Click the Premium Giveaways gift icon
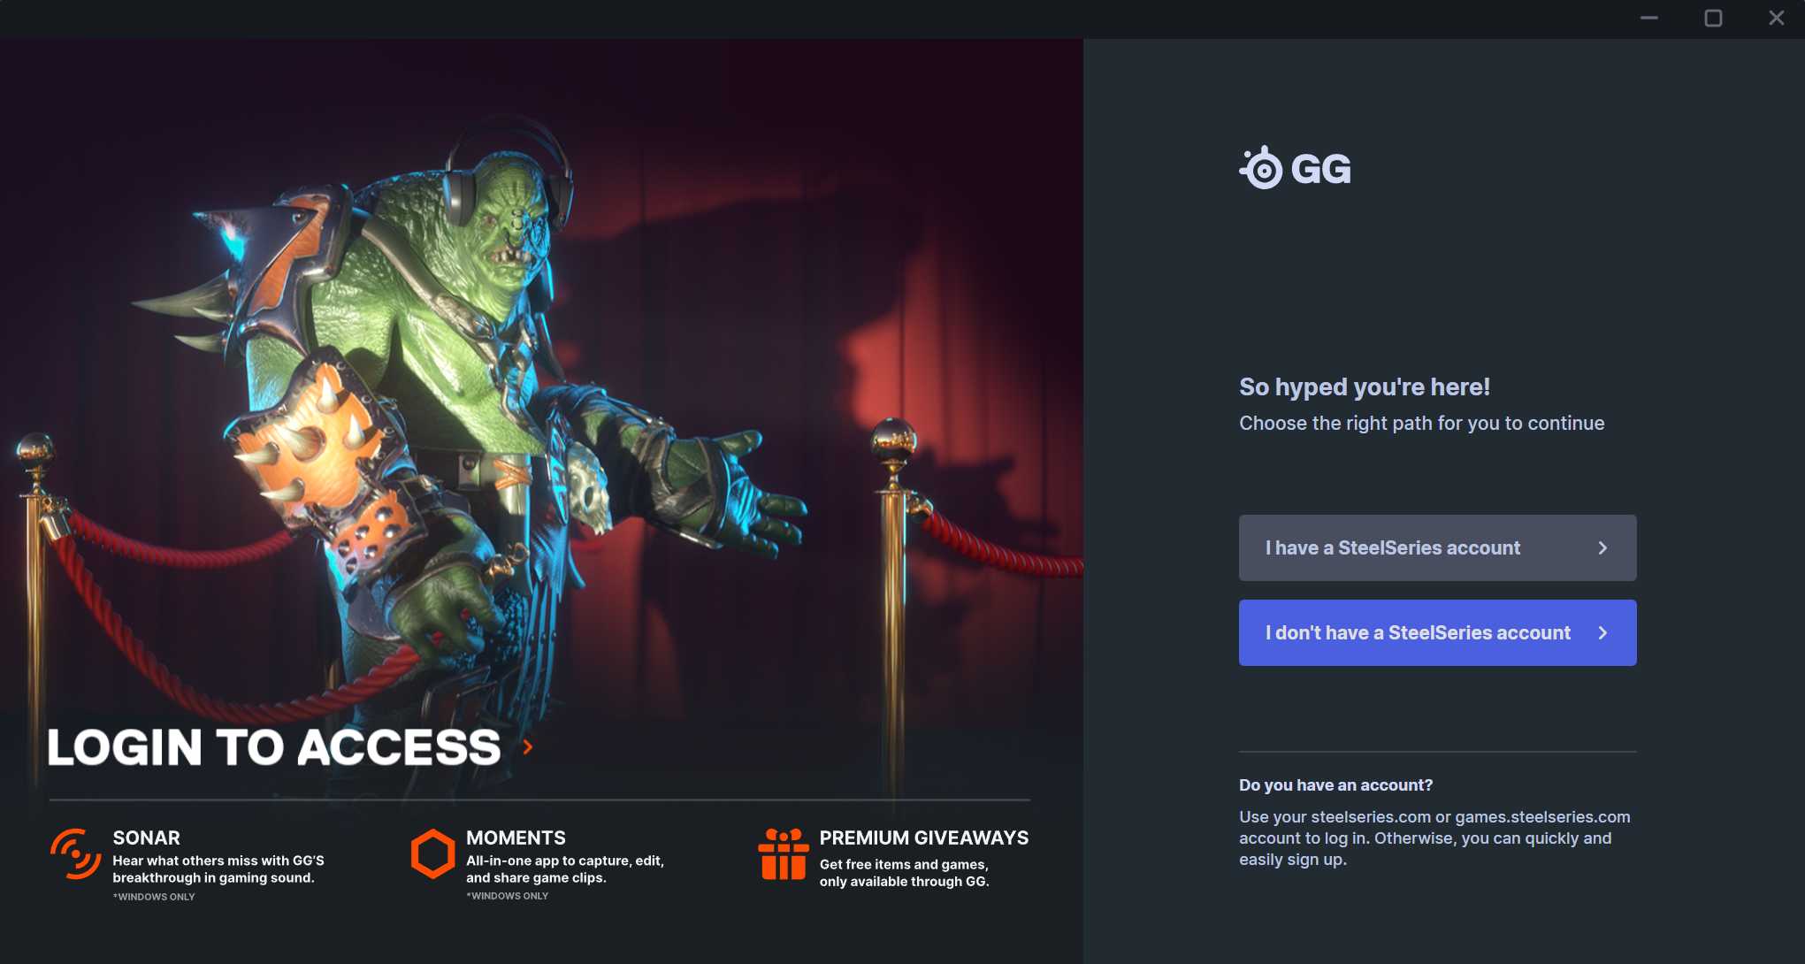 pyautogui.click(x=784, y=854)
